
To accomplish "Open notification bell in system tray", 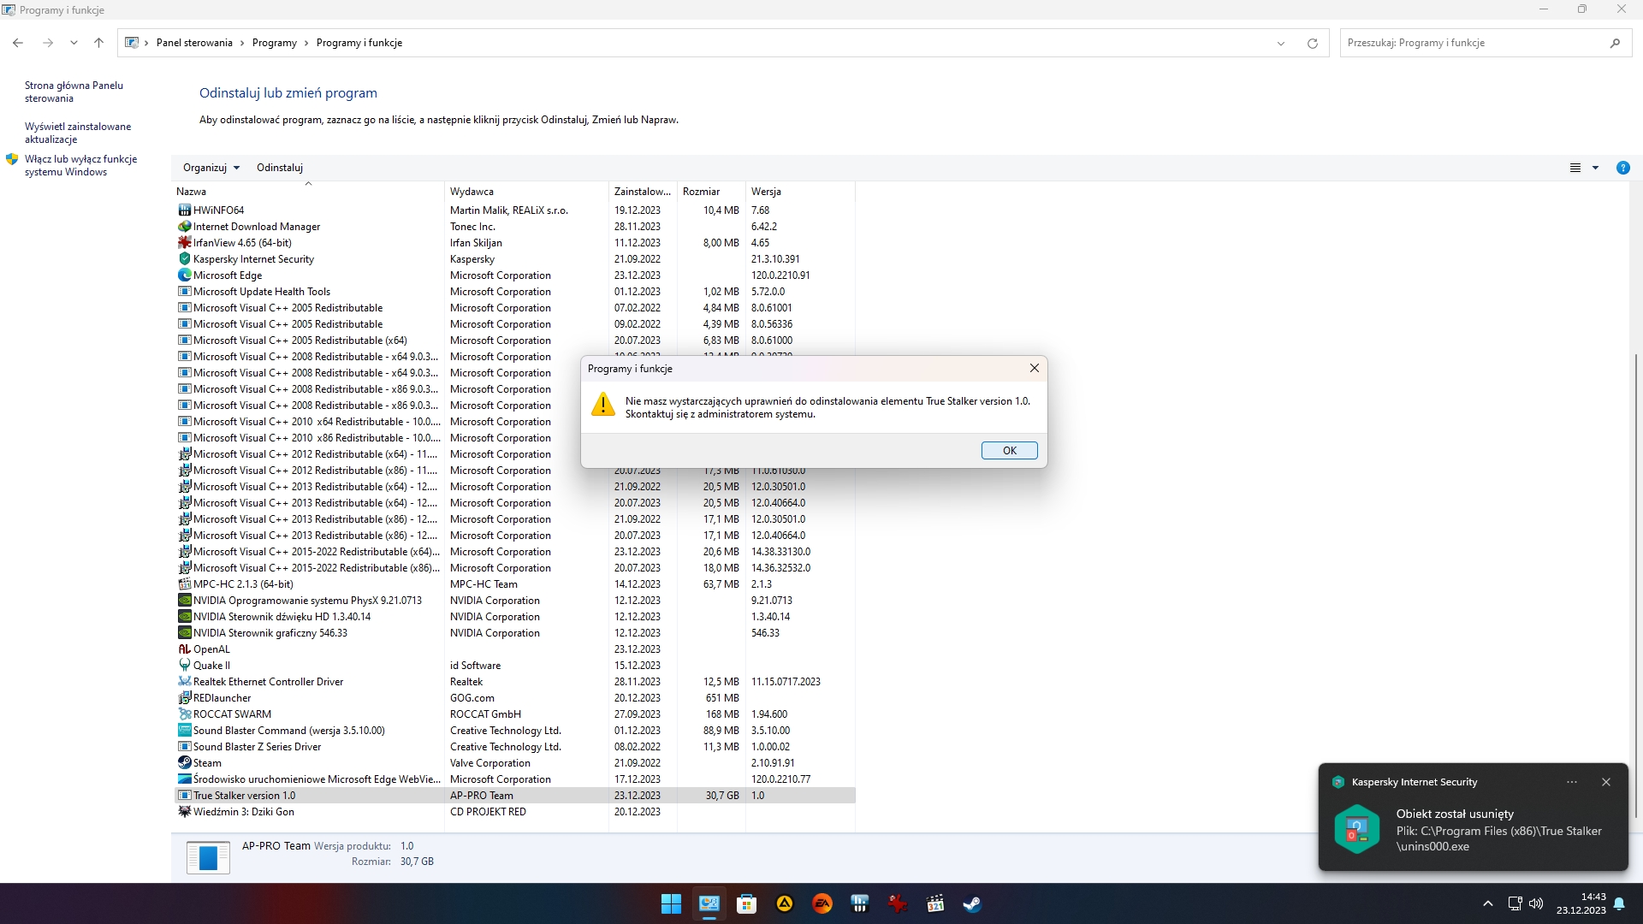I will (1619, 903).
